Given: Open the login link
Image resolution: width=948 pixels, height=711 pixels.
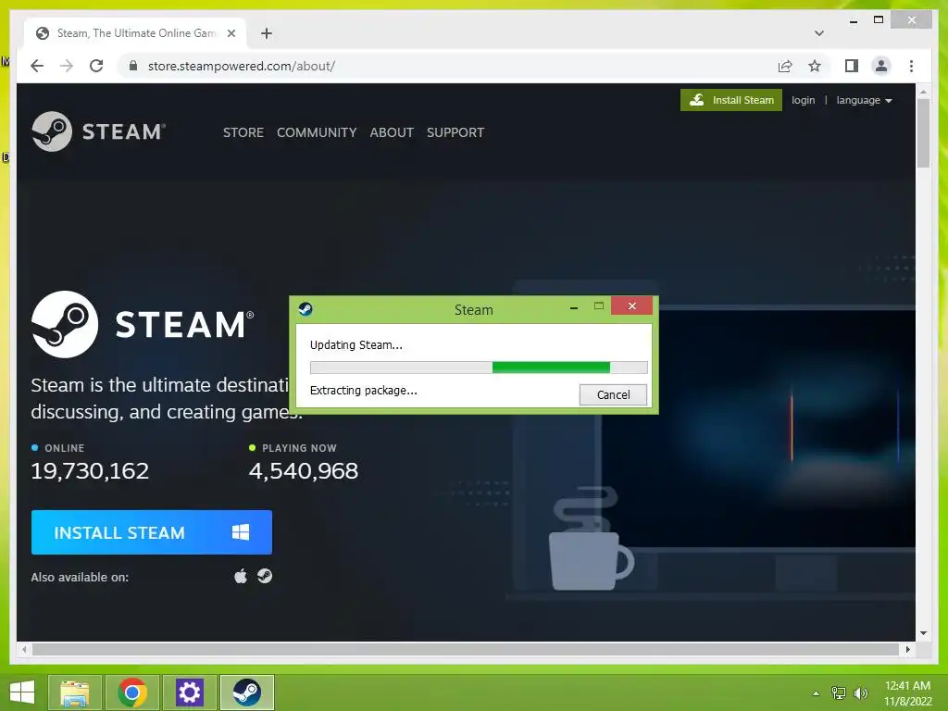Looking at the screenshot, I should click(x=803, y=100).
